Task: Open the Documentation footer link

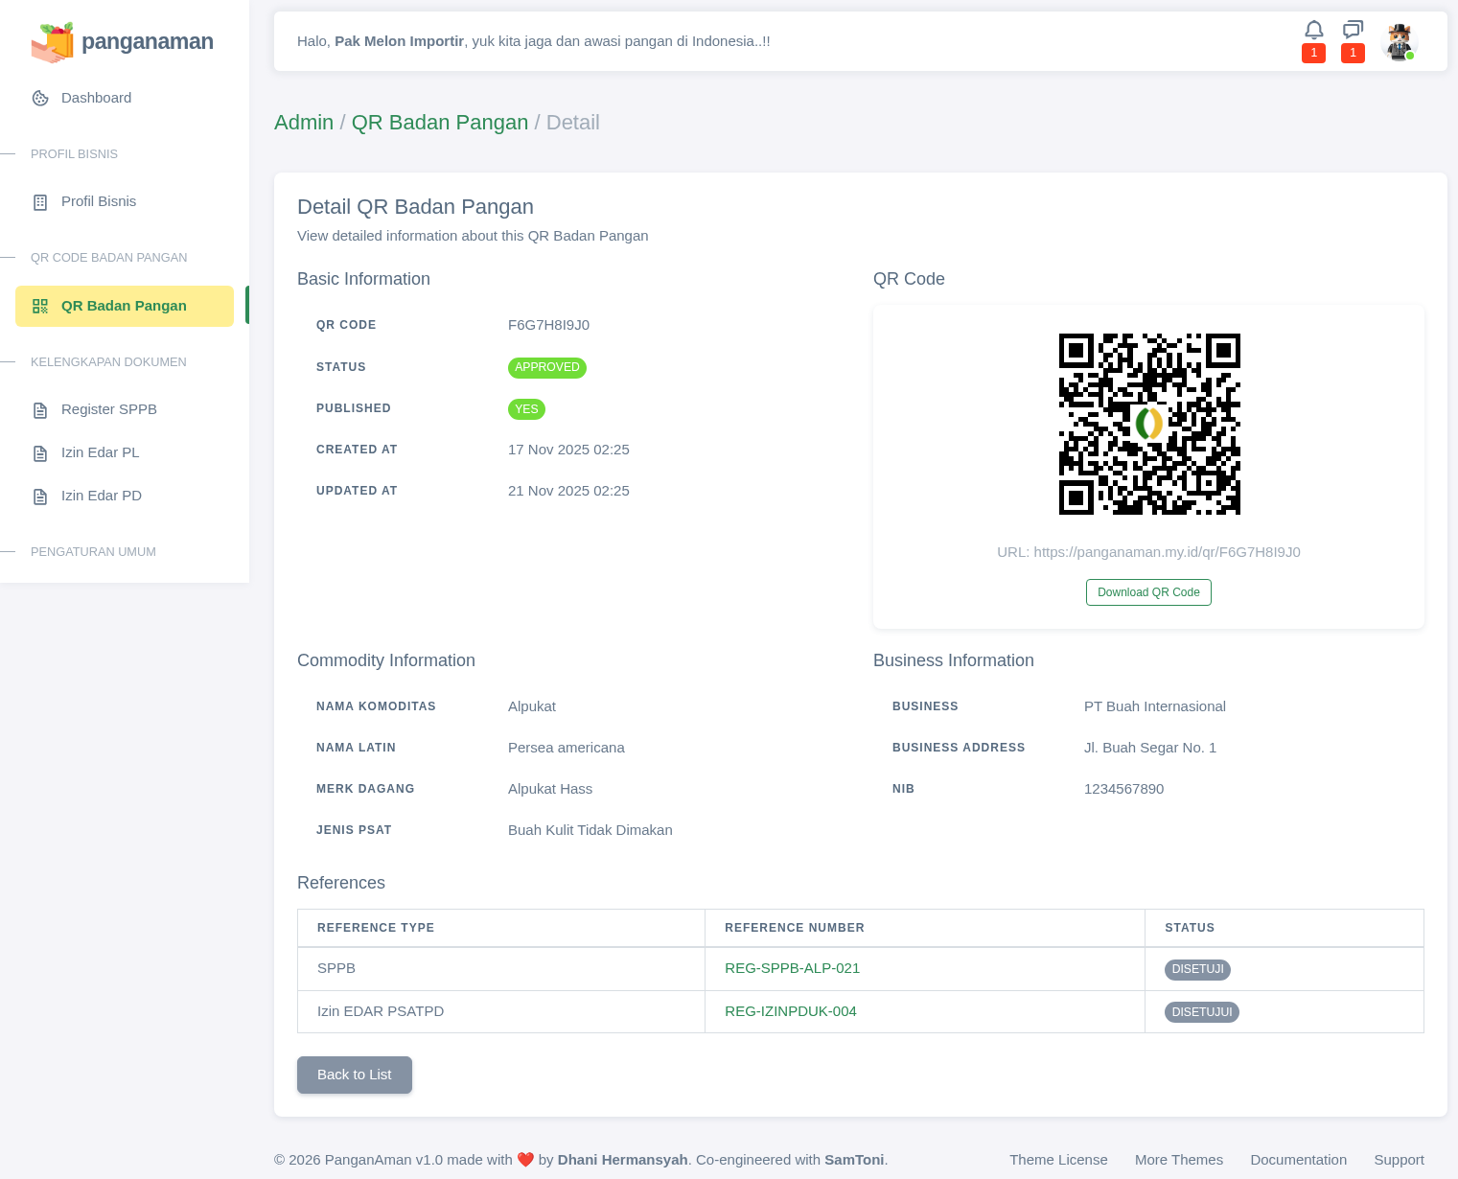Action: (x=1299, y=1160)
